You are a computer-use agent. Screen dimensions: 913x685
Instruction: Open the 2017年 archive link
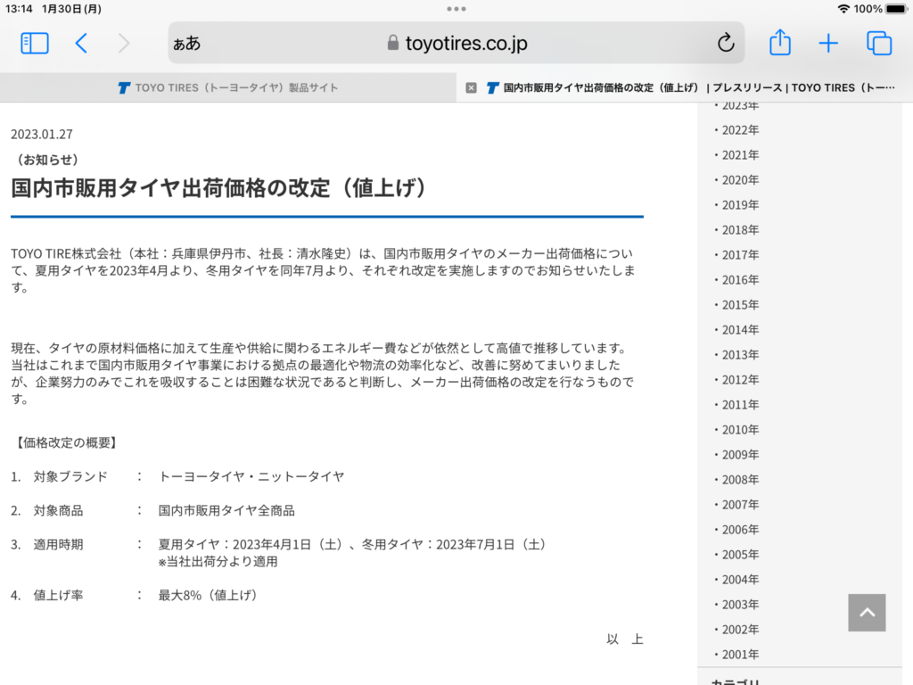point(740,255)
